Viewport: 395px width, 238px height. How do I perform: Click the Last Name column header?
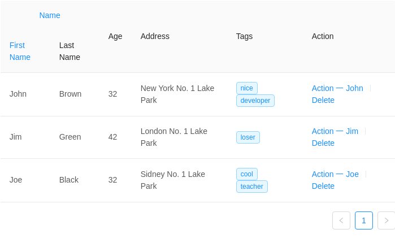click(x=70, y=51)
